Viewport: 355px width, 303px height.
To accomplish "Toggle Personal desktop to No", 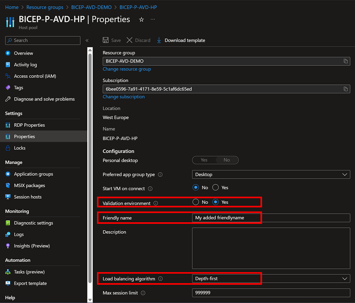I will 227,160.
